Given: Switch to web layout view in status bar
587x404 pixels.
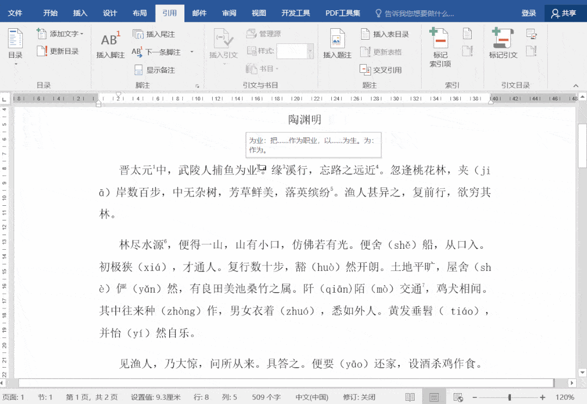Looking at the screenshot, I should click(458, 397).
